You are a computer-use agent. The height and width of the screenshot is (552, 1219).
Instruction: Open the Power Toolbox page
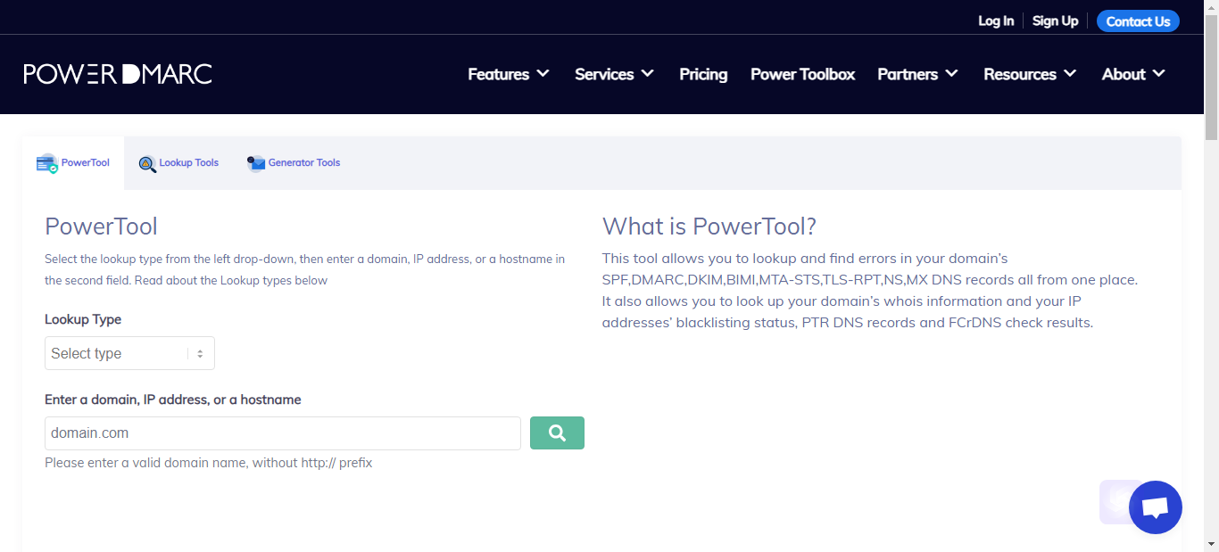[802, 74]
